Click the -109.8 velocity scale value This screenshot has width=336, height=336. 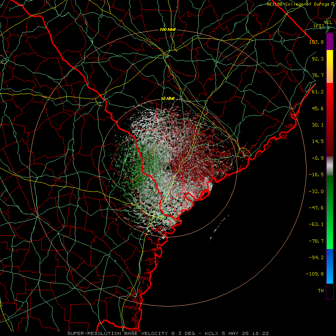[x=315, y=274]
